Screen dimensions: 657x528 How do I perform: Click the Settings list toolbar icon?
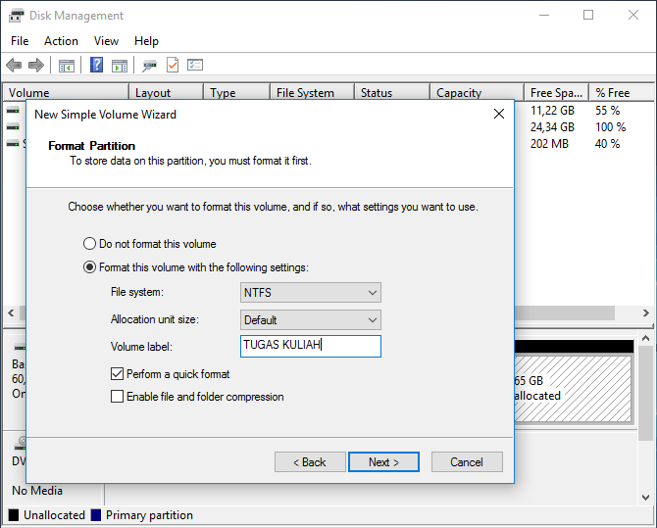click(195, 65)
